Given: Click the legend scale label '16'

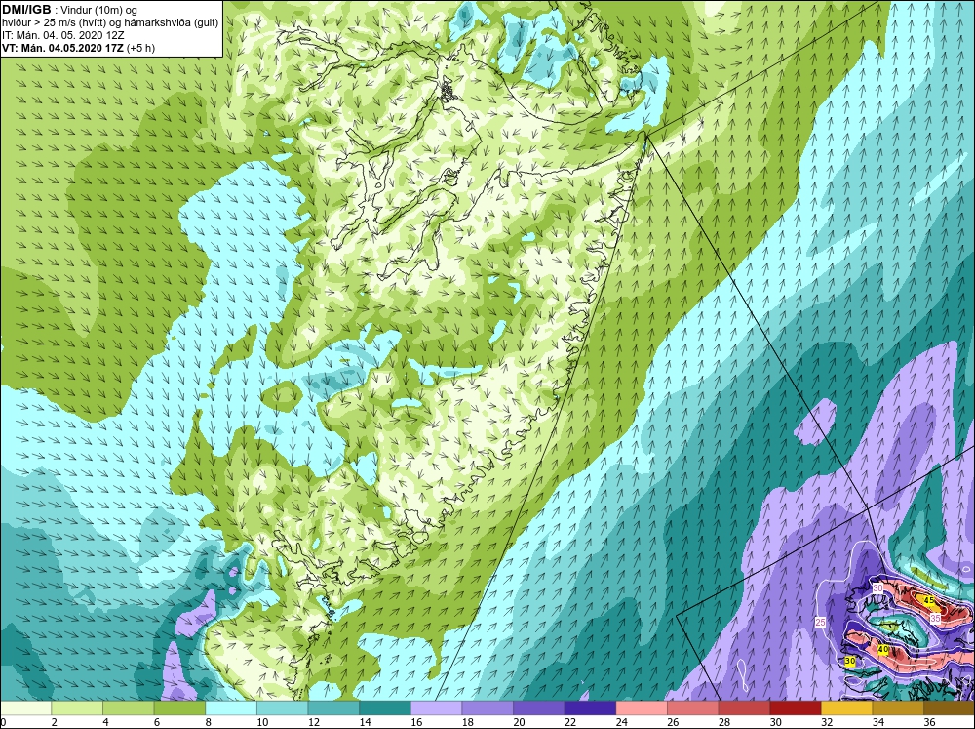Looking at the screenshot, I should [416, 722].
